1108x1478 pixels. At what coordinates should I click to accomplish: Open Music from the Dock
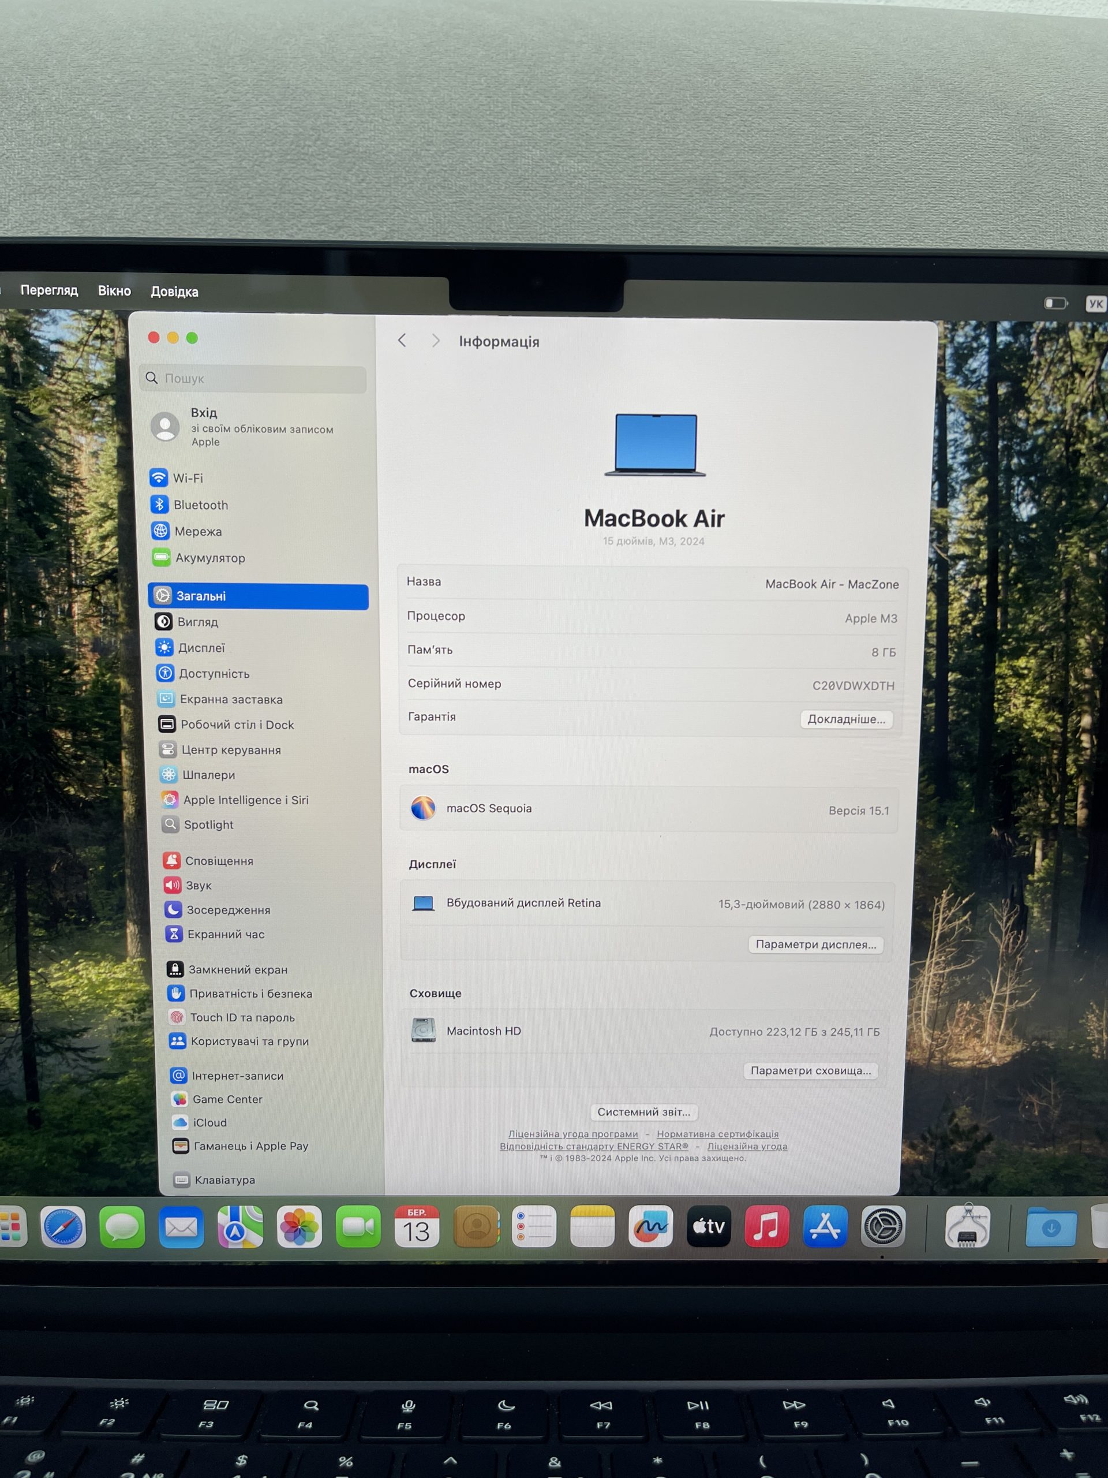pyautogui.click(x=767, y=1226)
